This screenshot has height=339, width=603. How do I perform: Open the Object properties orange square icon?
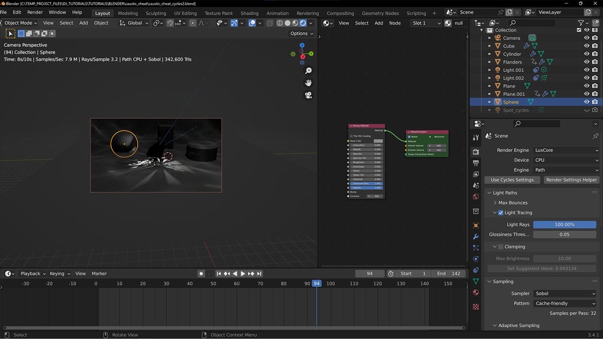[x=476, y=225]
